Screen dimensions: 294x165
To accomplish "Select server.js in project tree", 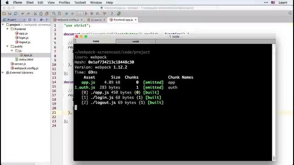I will pyautogui.click(x=18, y=64).
